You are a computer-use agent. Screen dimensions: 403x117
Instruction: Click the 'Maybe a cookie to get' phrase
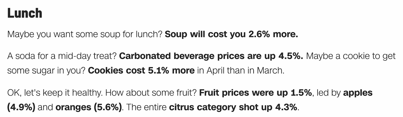[351, 56]
